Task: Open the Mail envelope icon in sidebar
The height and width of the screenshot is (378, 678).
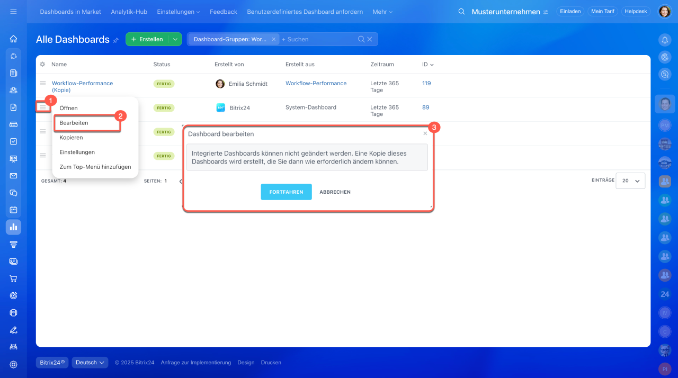Action: [x=13, y=176]
